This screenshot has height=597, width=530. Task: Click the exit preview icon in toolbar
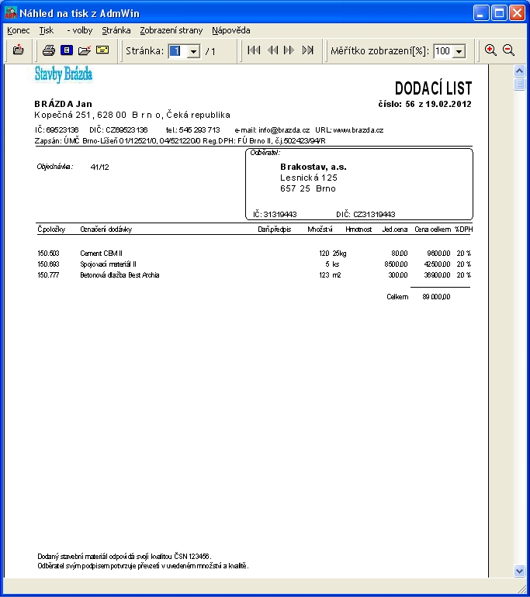click(18, 50)
